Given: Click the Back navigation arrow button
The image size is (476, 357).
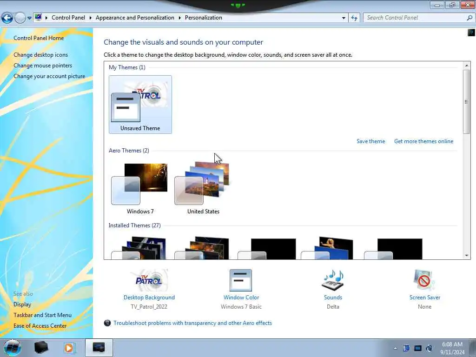Looking at the screenshot, I should (7, 18).
